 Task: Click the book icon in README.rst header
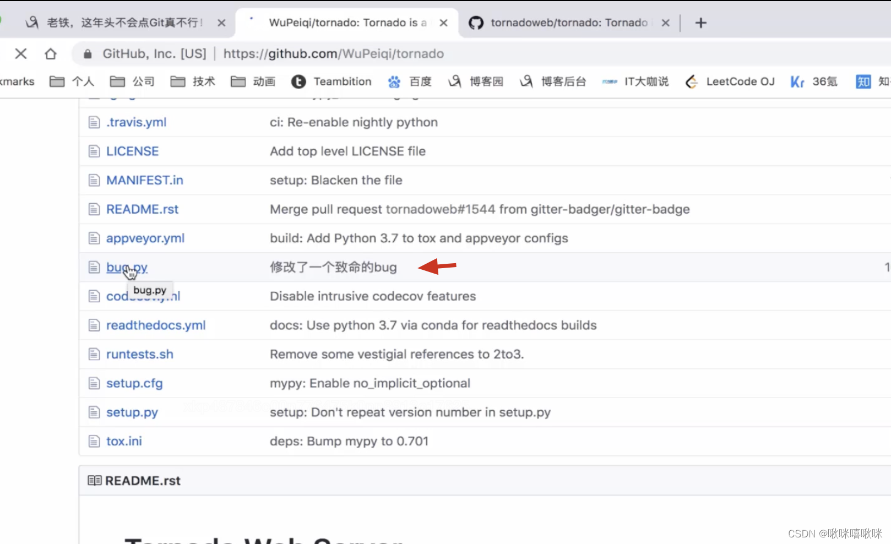pyautogui.click(x=95, y=481)
